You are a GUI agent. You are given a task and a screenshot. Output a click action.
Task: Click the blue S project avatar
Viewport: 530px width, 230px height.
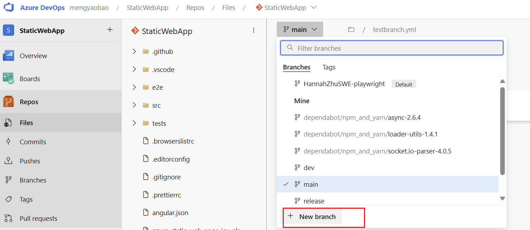click(9, 30)
